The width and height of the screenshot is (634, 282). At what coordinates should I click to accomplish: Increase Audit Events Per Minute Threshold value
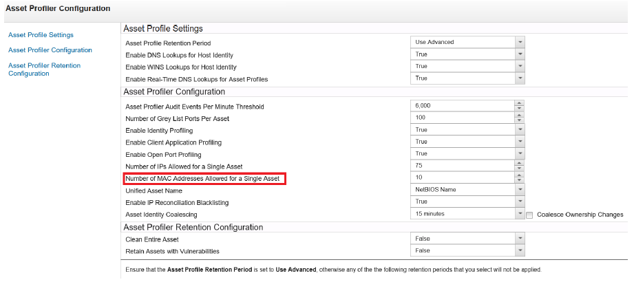tap(520, 103)
